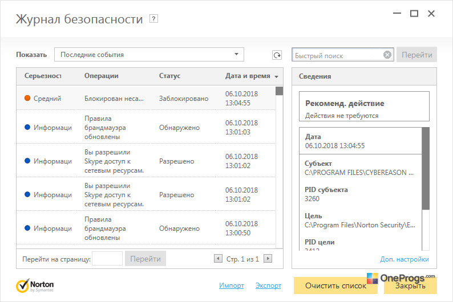Sort by Дата и время column arrow
Image resolution: width=453 pixels, height=302 pixels.
tap(277, 77)
